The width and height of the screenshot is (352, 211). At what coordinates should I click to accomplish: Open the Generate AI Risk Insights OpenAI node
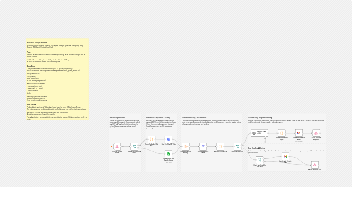coord(259,133)
